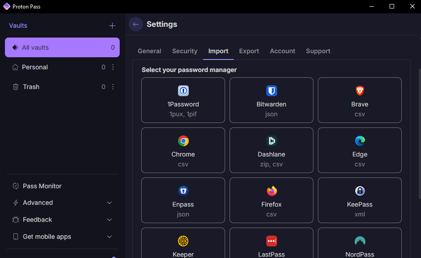Click the Firefox card label text
Viewport: 421px width, 258px height.
click(x=271, y=204)
